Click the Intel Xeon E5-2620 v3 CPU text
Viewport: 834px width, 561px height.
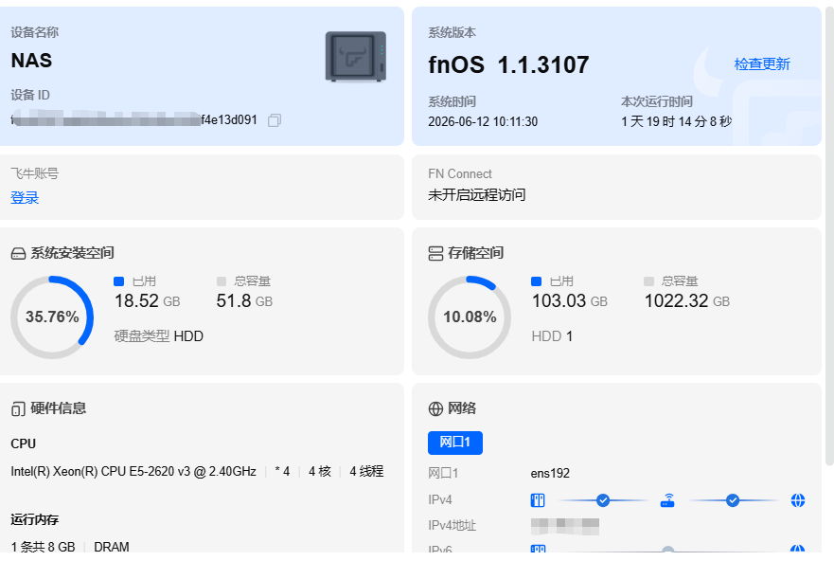(x=133, y=472)
